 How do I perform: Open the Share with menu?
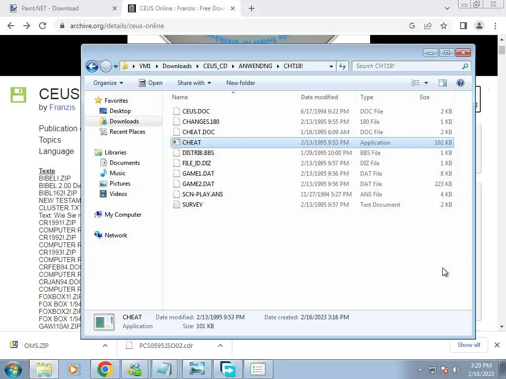194,83
